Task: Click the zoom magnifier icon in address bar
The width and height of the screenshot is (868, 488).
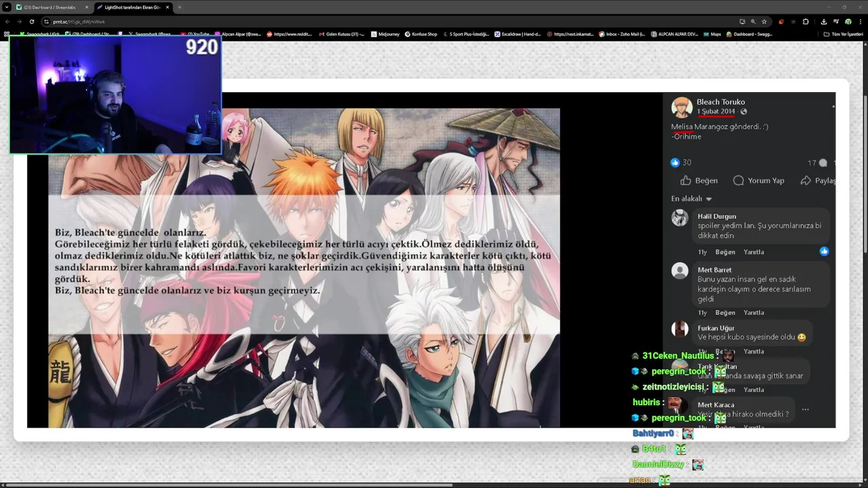Action: [x=753, y=22]
